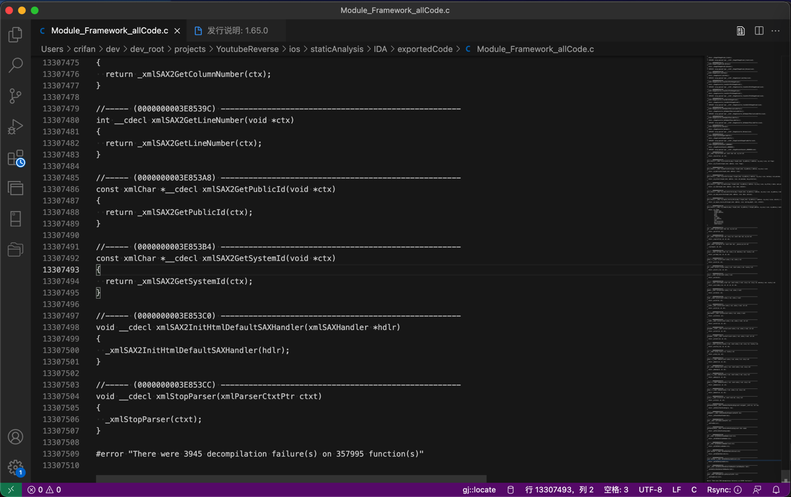Viewport: 791px width, 497px height.
Task: Open the Run and Debug panel
Action: pos(15,127)
